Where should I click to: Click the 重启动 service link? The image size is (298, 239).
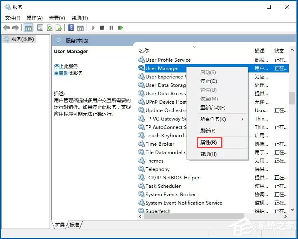click(x=61, y=73)
